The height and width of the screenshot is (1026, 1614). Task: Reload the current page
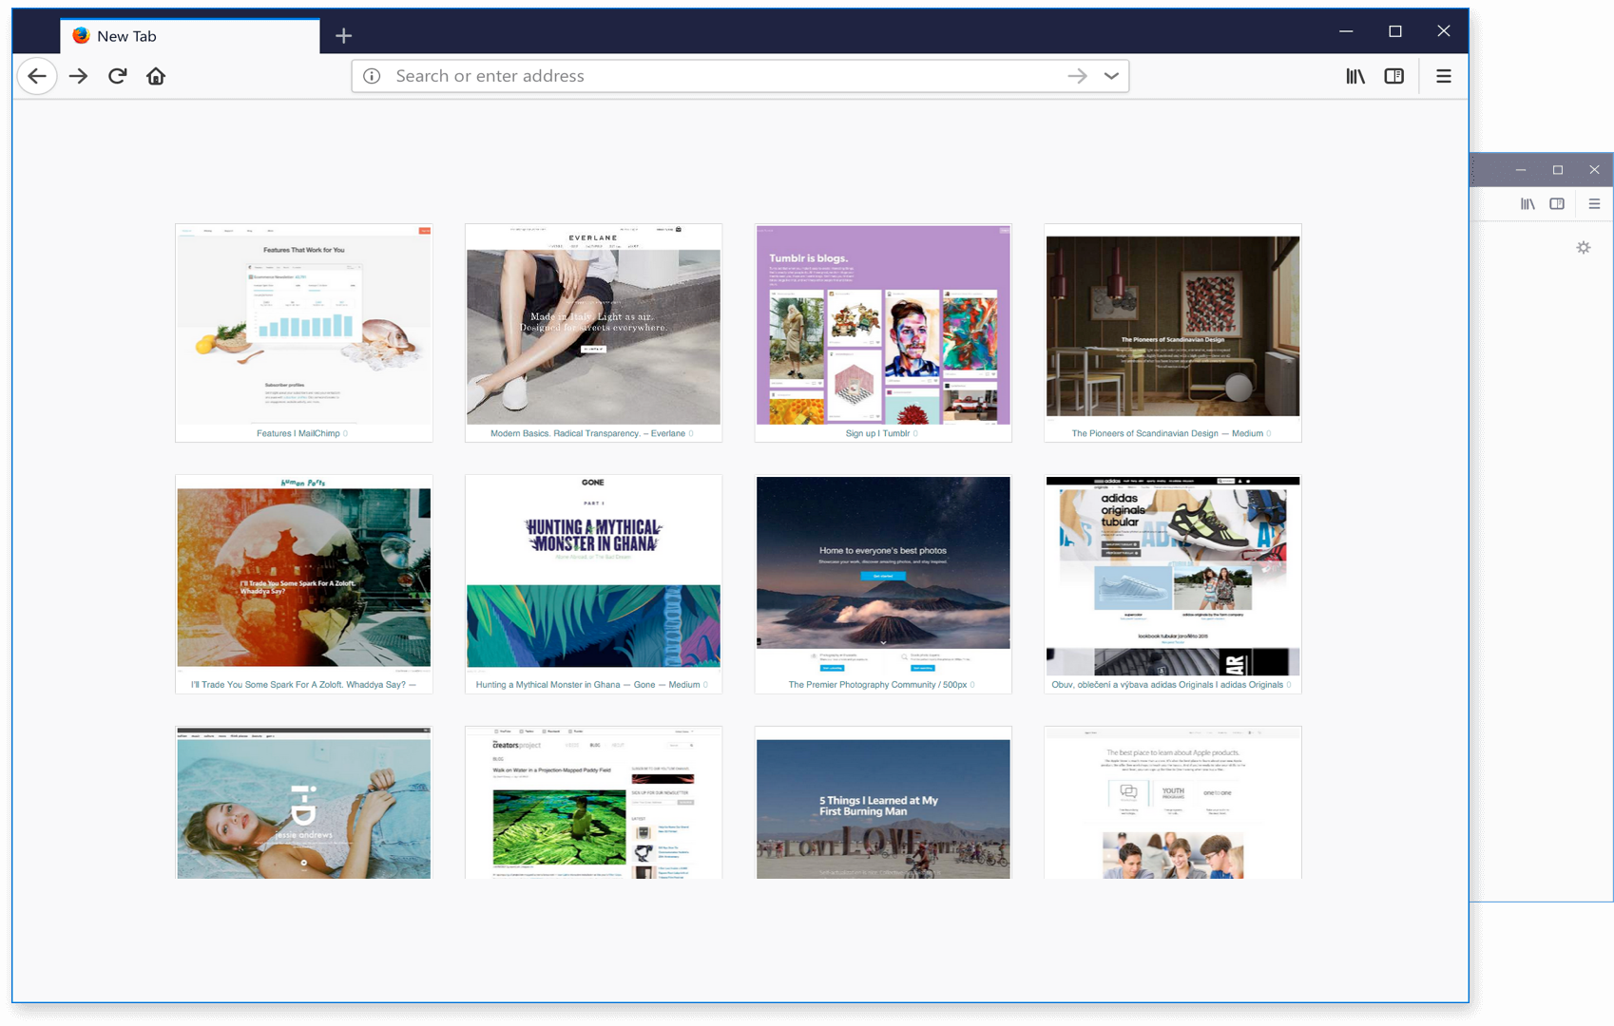(117, 76)
